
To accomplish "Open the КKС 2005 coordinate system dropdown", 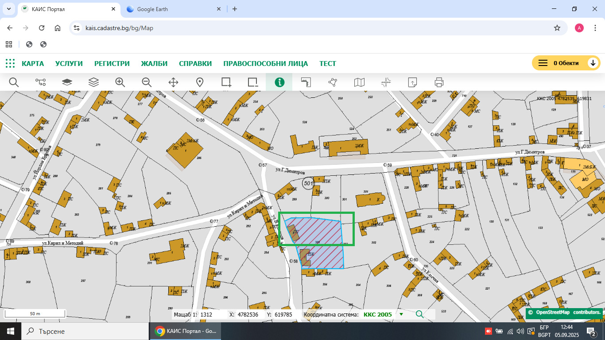I will click(x=401, y=314).
